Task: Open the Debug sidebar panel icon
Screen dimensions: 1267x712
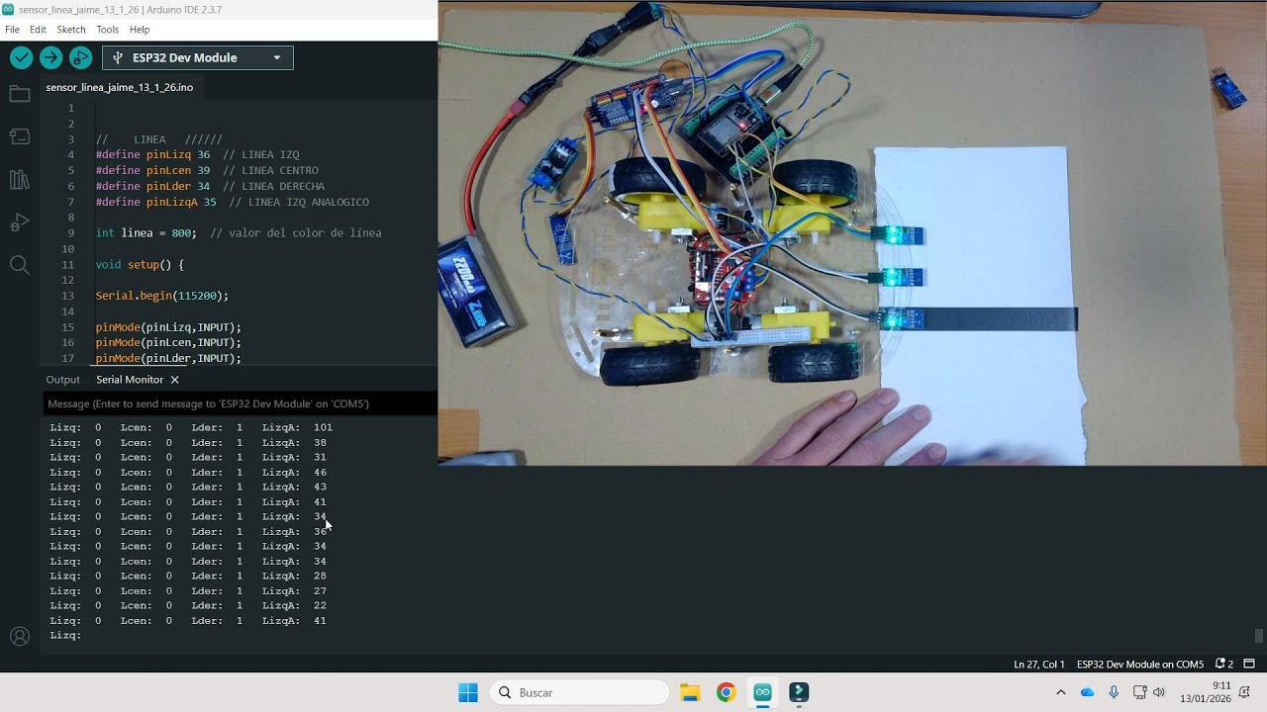Action: coord(19,222)
